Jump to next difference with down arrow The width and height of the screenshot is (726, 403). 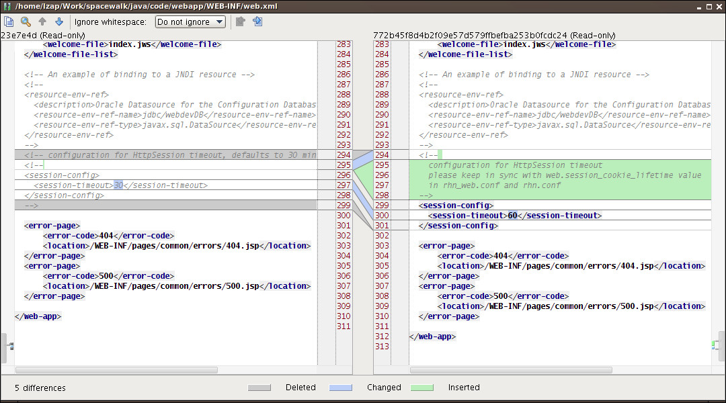58,21
